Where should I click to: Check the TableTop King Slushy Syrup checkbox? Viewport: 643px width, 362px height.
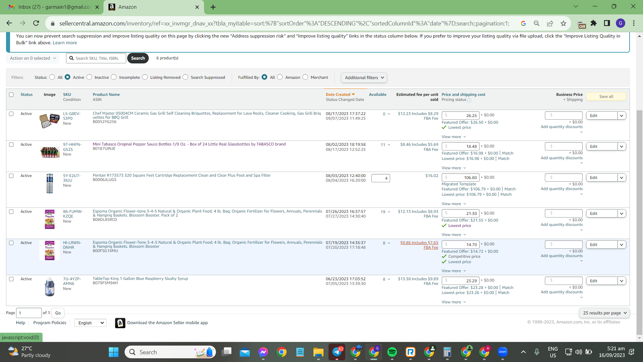pos(11,279)
